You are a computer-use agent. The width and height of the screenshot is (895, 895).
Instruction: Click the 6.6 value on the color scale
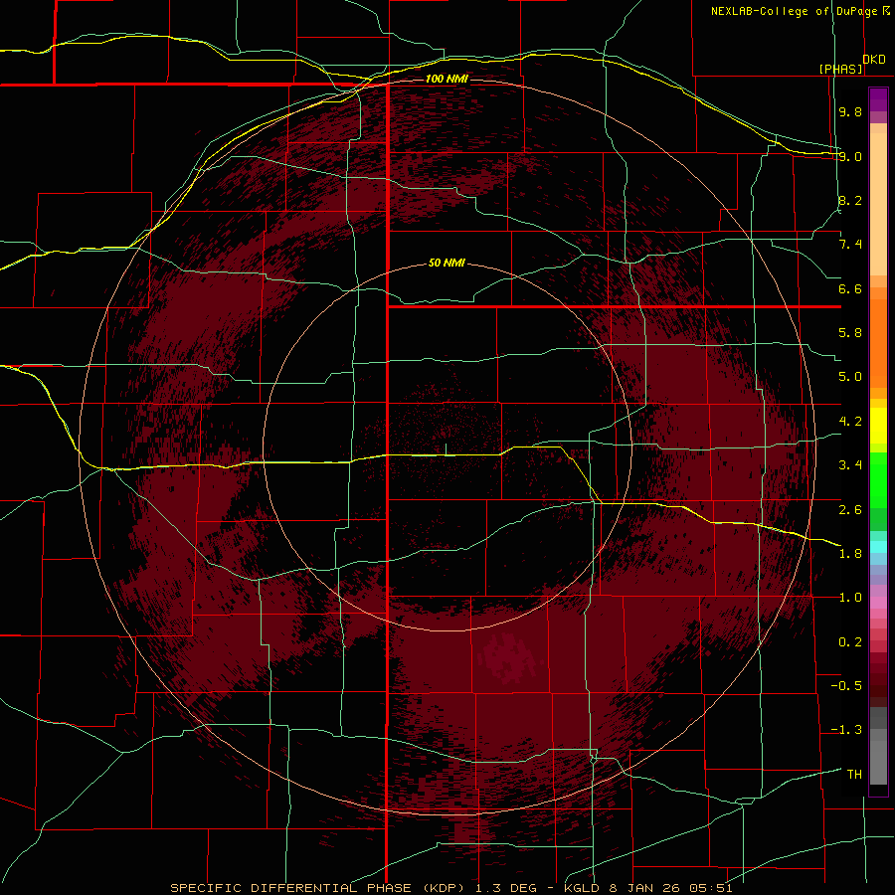coord(850,288)
